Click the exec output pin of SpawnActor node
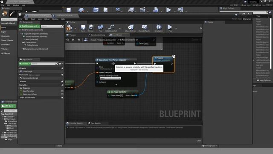273x154 pixels. click(135, 64)
